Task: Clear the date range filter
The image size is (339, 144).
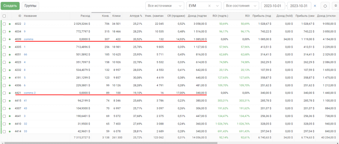Action: [315, 6]
